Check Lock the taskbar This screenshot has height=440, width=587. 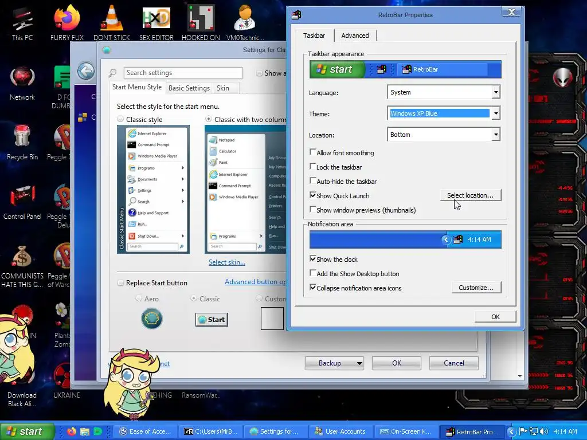313,167
